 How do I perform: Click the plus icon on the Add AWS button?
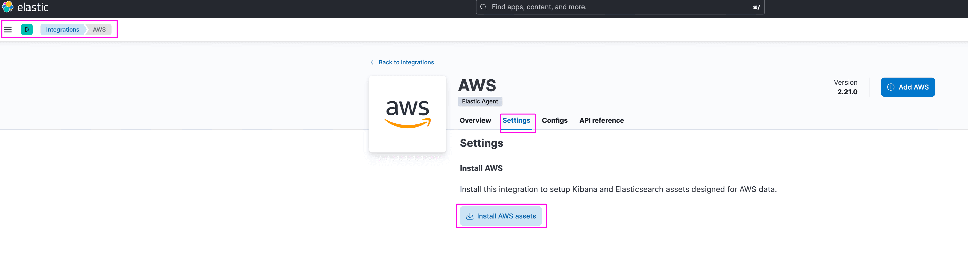point(891,87)
